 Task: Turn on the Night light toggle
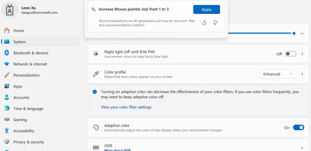[291, 54]
